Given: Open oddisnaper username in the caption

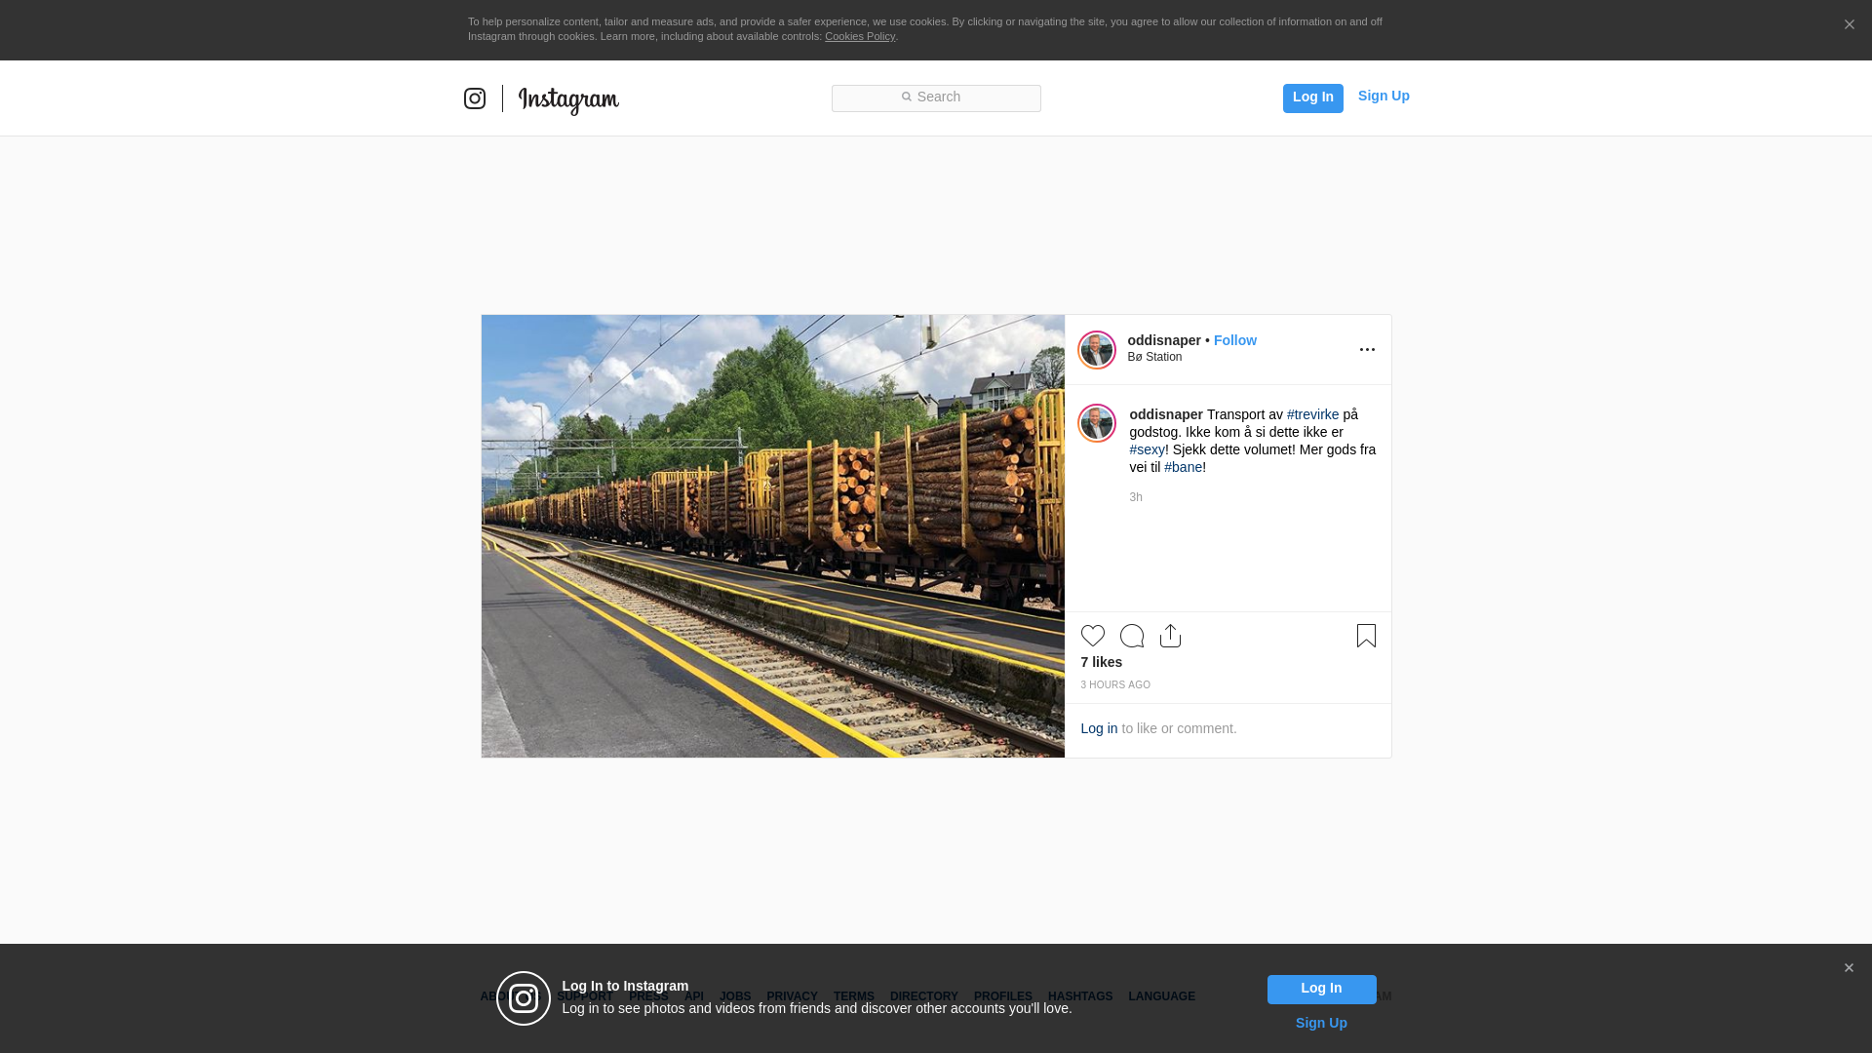Looking at the screenshot, I should click(1166, 414).
